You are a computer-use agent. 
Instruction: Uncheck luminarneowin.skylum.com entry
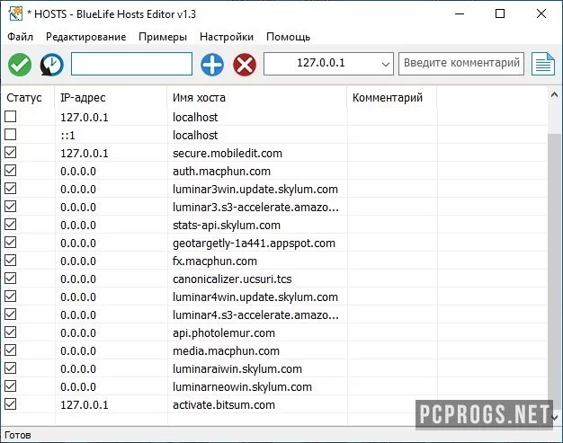point(11,386)
